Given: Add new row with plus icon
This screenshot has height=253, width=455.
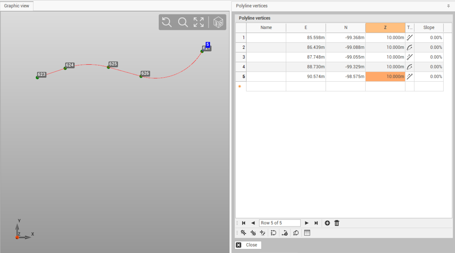Looking at the screenshot, I should coord(327,223).
